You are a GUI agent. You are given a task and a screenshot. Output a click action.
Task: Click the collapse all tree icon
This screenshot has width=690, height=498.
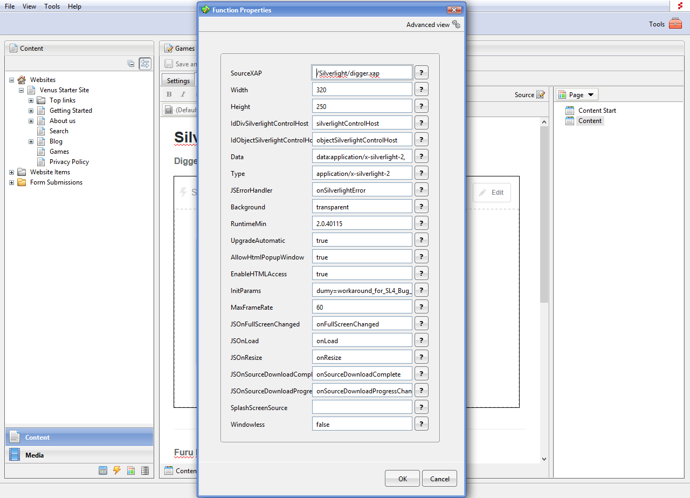point(130,64)
